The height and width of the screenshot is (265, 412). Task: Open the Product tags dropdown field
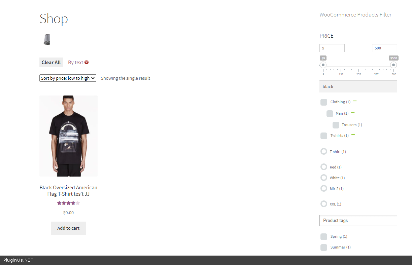(358, 221)
